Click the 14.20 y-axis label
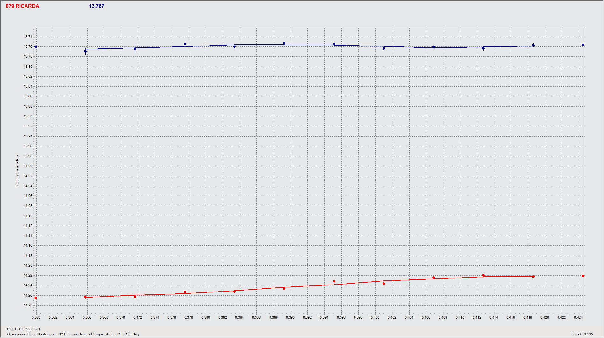Screen dimensions: 604x338 click(28, 265)
